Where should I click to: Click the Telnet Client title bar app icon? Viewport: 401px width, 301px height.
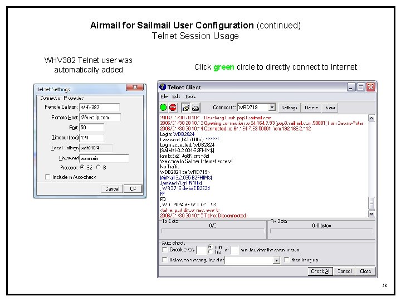[x=163, y=87]
